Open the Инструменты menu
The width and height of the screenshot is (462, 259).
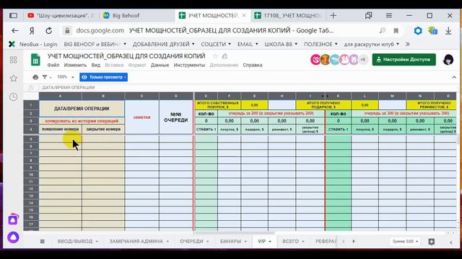pos(189,65)
